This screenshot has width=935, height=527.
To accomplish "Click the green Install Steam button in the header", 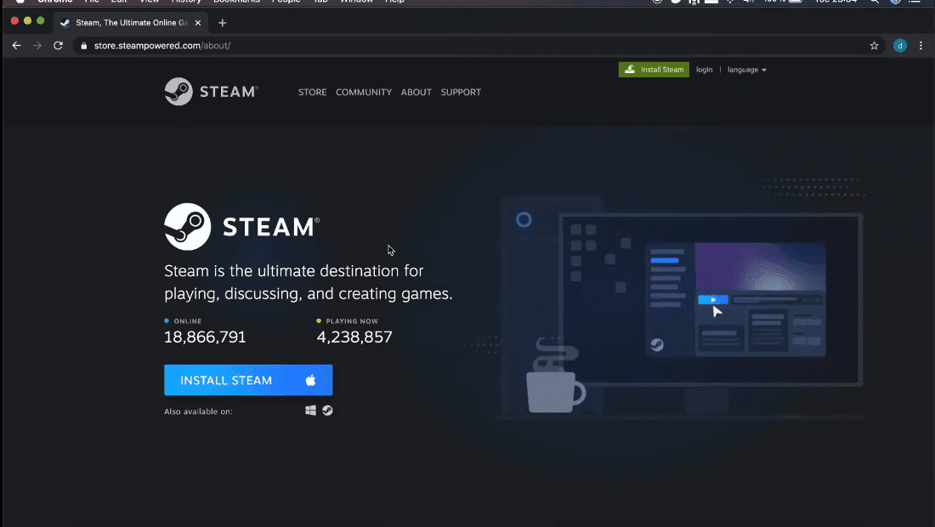I will 653,69.
